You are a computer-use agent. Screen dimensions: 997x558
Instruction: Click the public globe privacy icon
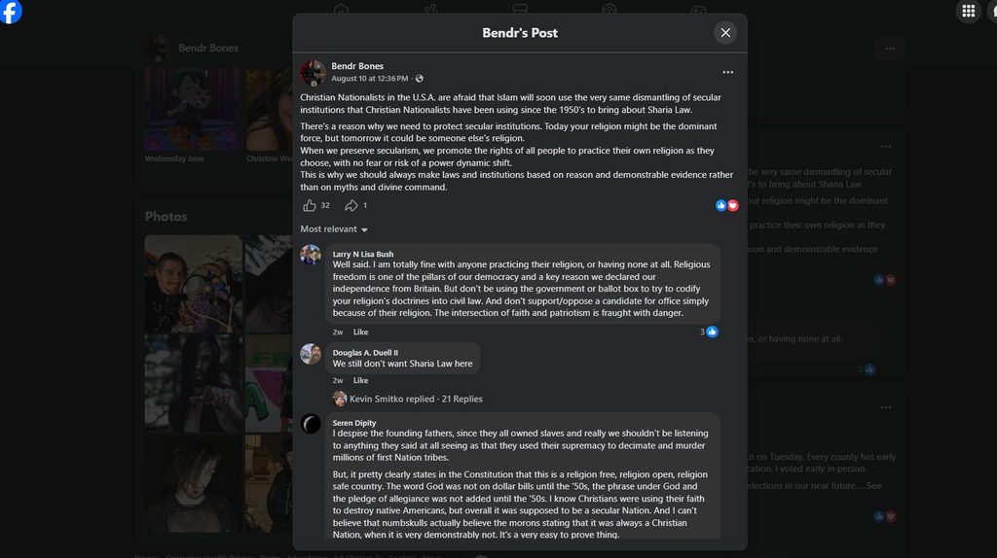pos(419,79)
